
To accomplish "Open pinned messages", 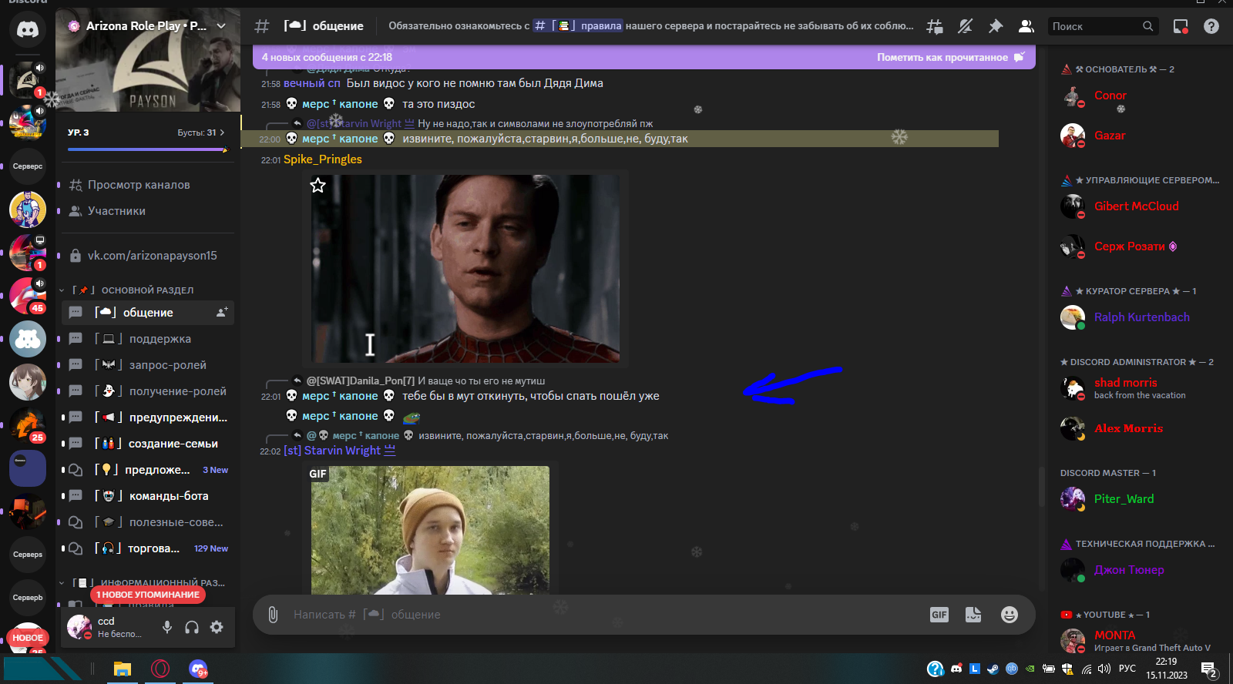I will tap(996, 26).
